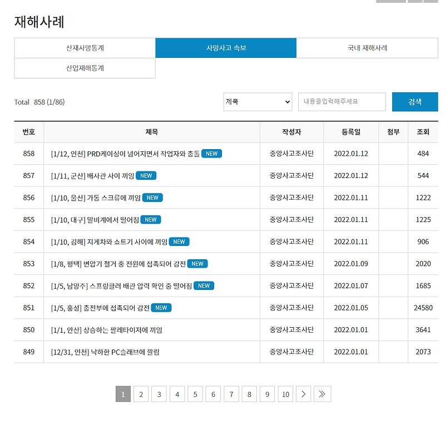Expand the 제목 search-type dropdown
The height and width of the screenshot is (424, 445).
[x=258, y=102]
